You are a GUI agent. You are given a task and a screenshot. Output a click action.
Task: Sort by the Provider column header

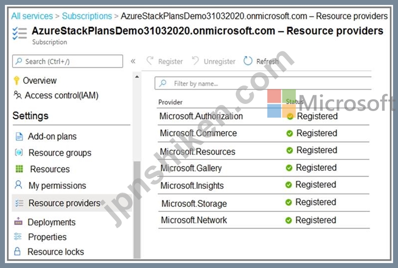tap(170, 102)
